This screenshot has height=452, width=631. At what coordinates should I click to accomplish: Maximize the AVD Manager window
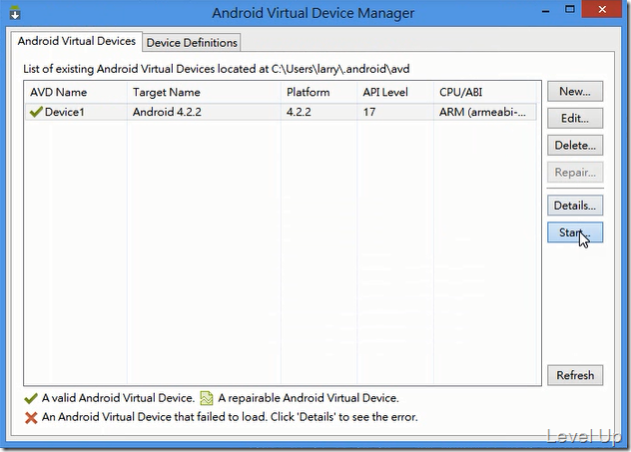click(x=569, y=10)
